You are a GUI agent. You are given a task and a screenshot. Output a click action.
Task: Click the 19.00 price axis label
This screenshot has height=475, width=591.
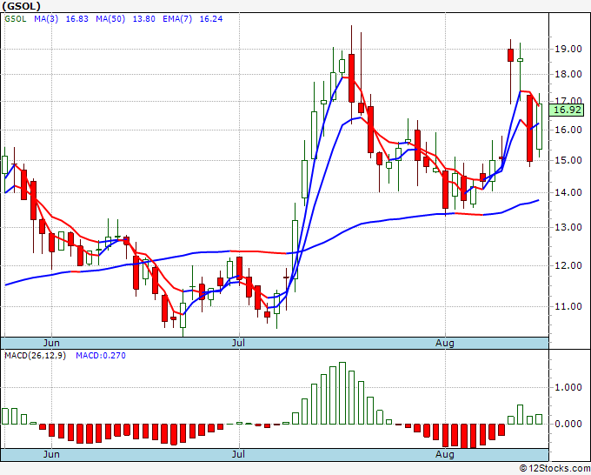tap(568, 49)
